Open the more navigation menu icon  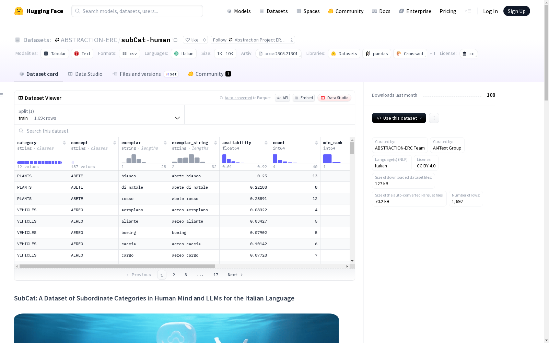click(x=468, y=11)
